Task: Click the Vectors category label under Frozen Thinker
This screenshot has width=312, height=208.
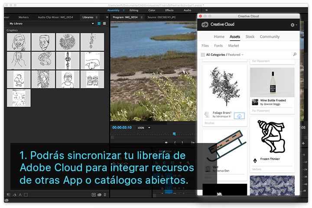Action: click(x=257, y=169)
